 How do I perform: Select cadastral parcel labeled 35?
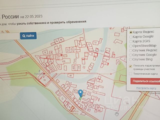(92, 54)
